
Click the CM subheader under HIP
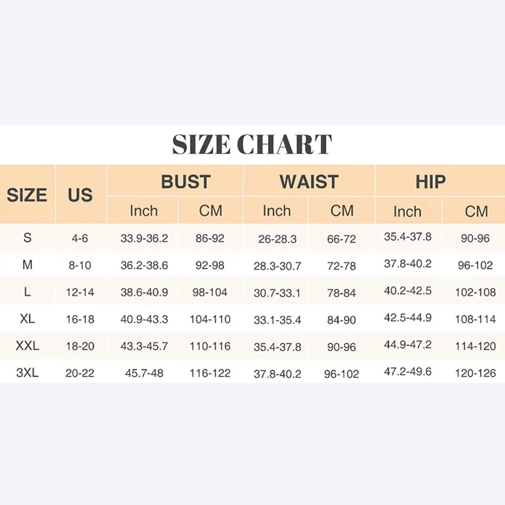click(x=476, y=211)
